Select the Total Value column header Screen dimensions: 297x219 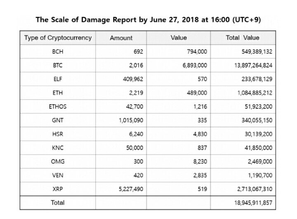tap(243, 38)
